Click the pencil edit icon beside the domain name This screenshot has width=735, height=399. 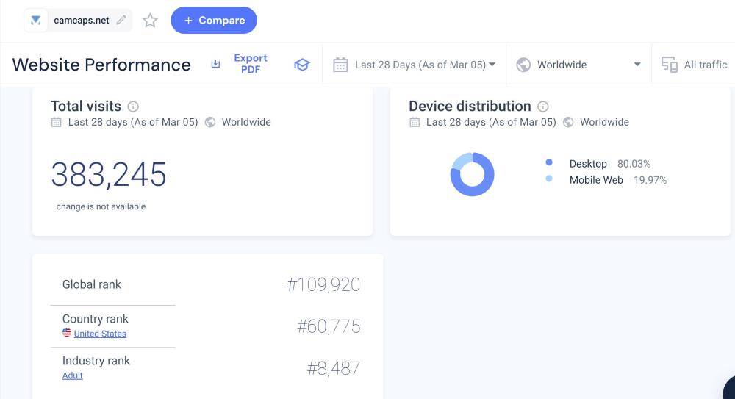(x=121, y=21)
